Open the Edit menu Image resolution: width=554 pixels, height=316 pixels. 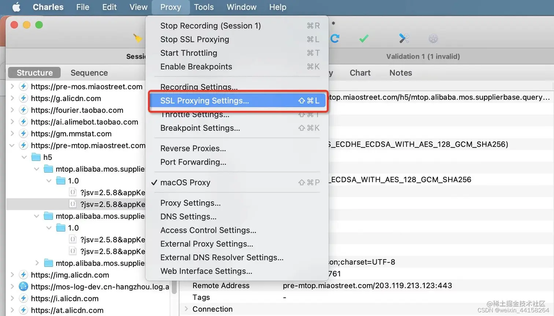109,7
